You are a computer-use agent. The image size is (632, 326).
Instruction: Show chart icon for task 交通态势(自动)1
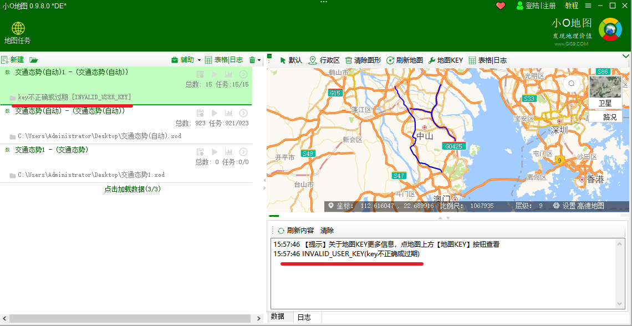click(x=228, y=74)
